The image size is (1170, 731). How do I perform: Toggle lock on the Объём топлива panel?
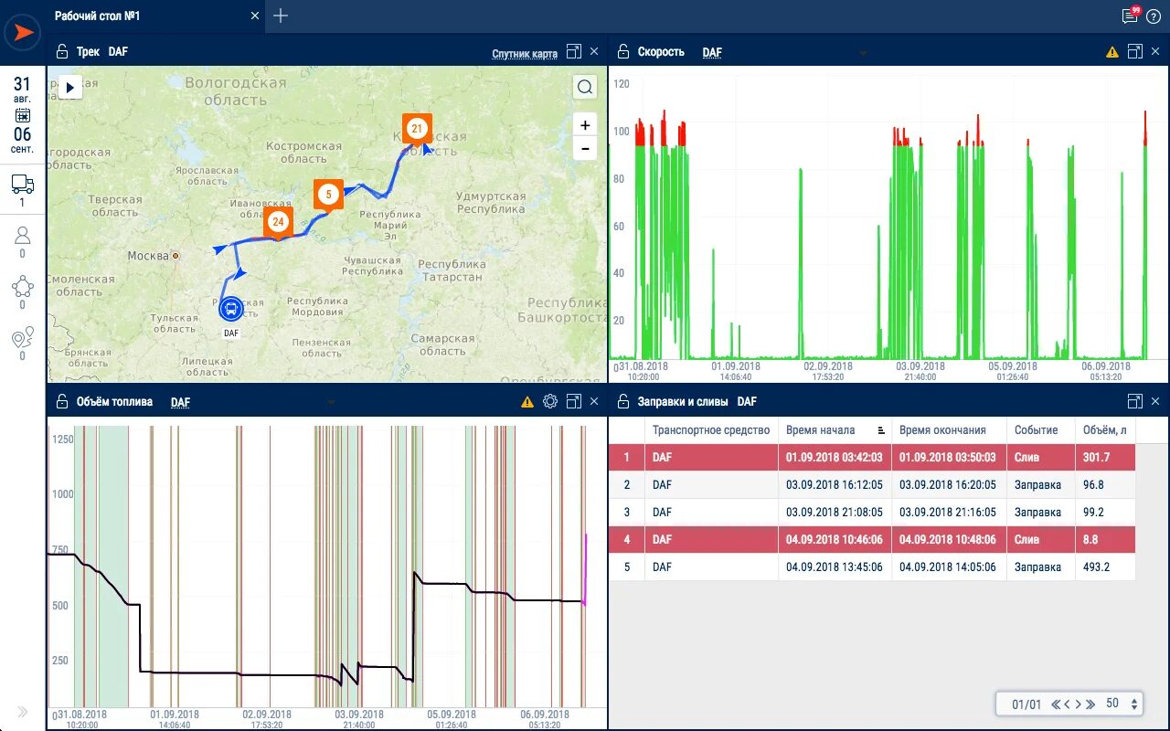point(62,402)
